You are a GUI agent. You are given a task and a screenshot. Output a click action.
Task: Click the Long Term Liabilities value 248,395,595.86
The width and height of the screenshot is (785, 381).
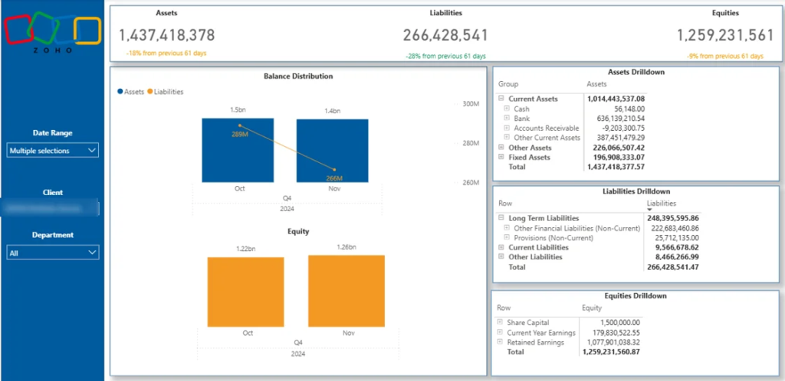673,218
